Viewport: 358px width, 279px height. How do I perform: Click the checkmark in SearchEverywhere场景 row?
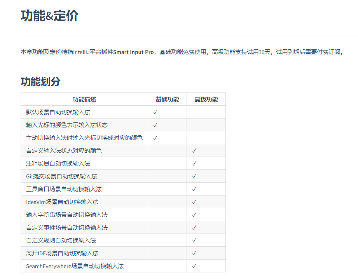(194, 266)
